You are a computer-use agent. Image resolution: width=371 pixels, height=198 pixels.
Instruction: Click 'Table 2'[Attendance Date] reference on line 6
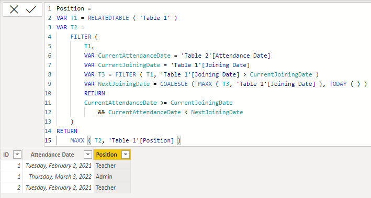click(x=226, y=56)
